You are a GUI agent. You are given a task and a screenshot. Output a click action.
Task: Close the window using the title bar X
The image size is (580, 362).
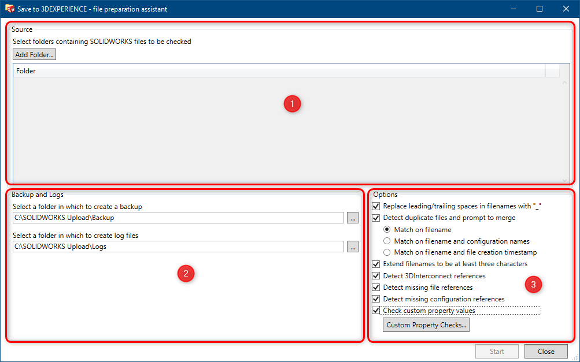point(566,9)
